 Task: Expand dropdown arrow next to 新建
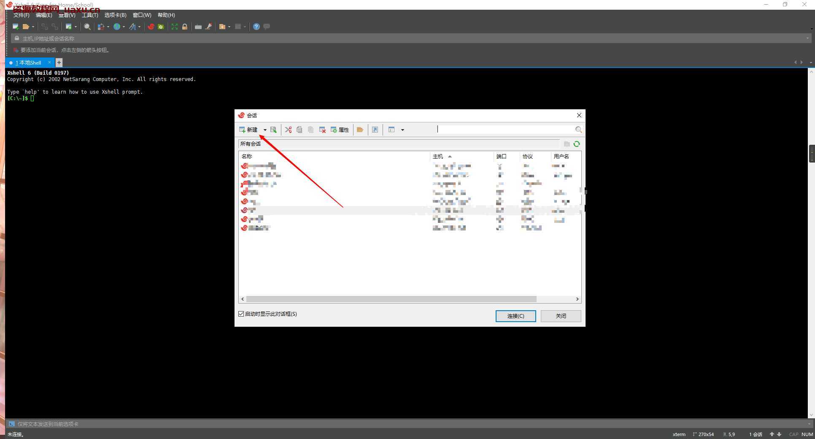(x=265, y=130)
